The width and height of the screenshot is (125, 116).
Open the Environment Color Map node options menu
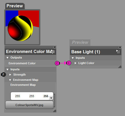pos(53,51)
